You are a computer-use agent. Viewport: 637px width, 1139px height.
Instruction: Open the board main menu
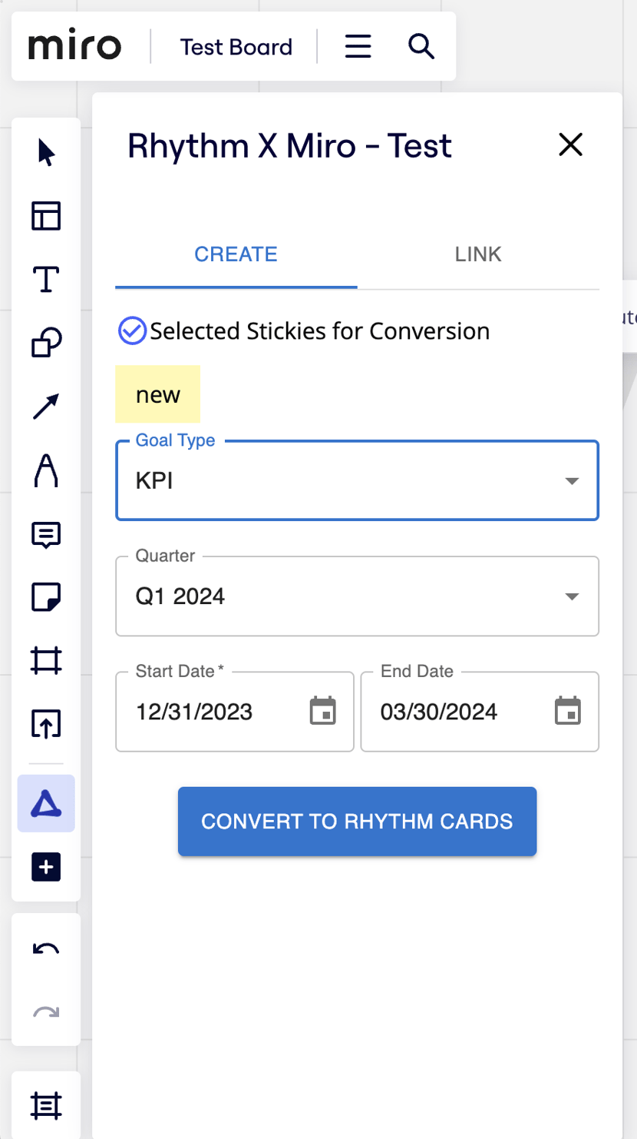358,47
